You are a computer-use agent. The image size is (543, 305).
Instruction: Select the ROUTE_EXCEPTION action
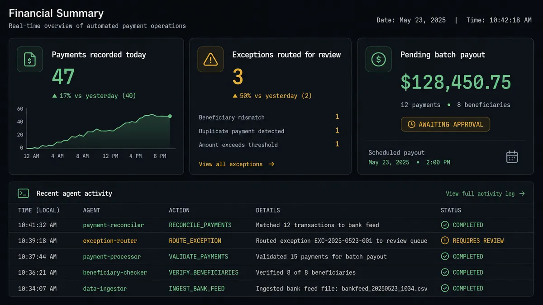click(195, 241)
